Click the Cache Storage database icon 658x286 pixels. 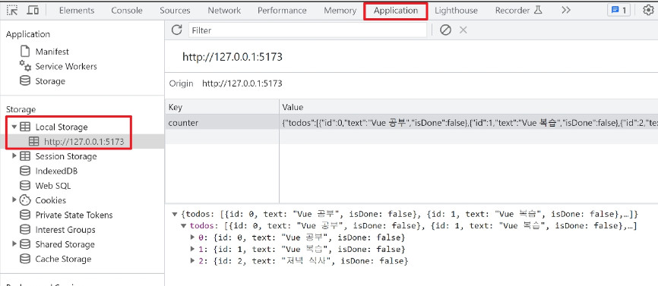pyautogui.click(x=25, y=259)
